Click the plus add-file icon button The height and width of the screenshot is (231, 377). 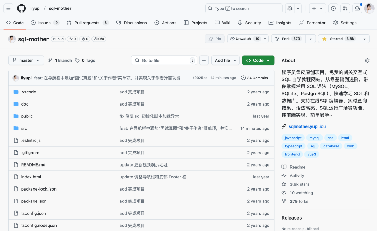204,60
